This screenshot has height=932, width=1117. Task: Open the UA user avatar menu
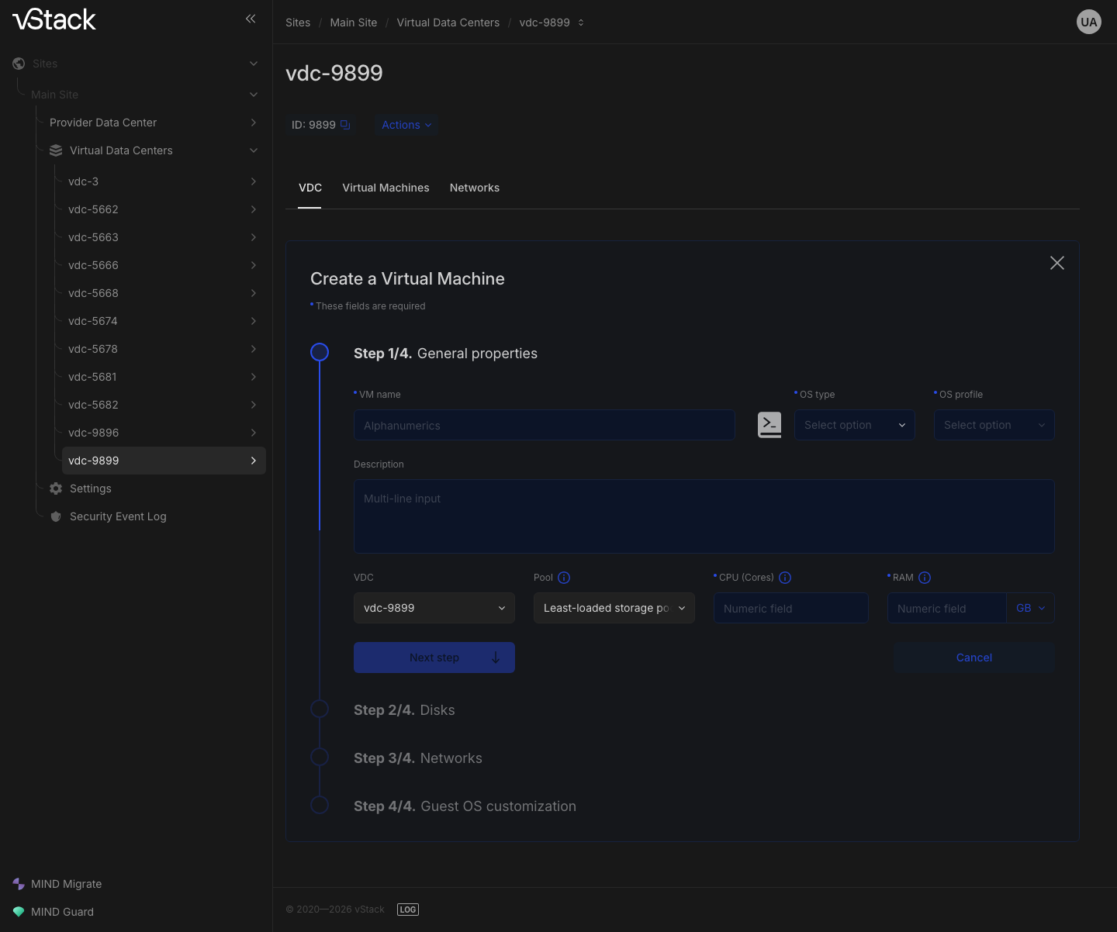pos(1089,22)
